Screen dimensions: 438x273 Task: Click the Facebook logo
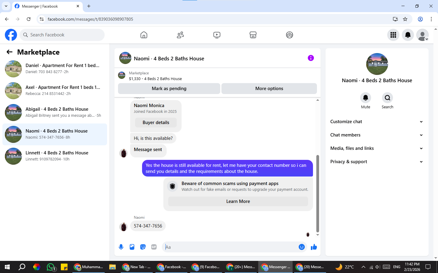[x=11, y=35]
